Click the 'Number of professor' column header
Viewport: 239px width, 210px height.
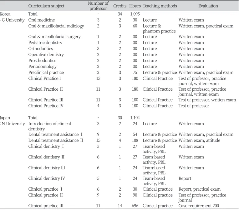(98, 6)
